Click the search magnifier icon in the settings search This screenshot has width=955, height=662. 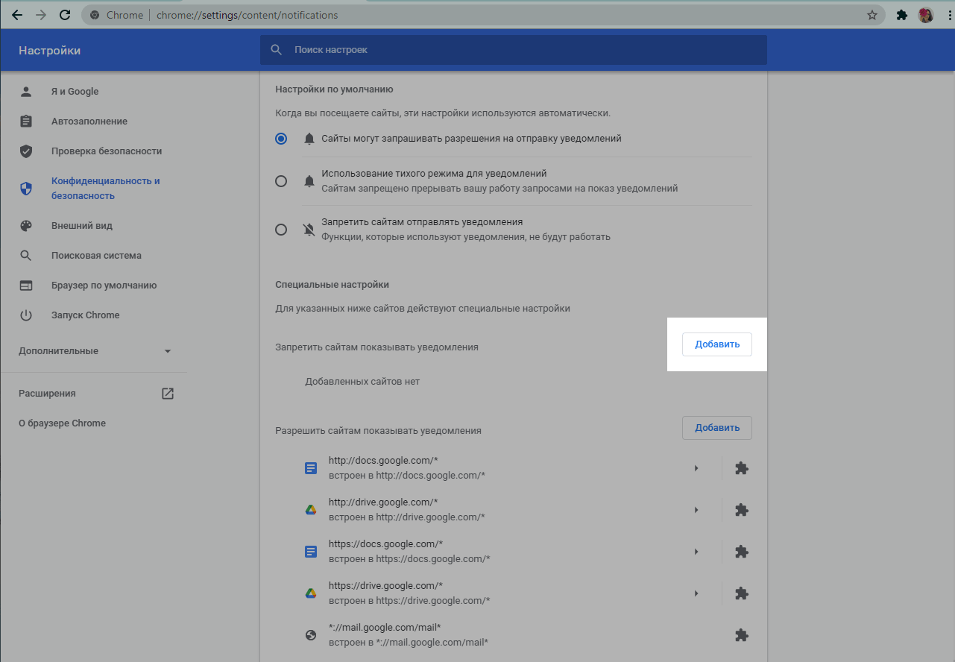click(277, 50)
